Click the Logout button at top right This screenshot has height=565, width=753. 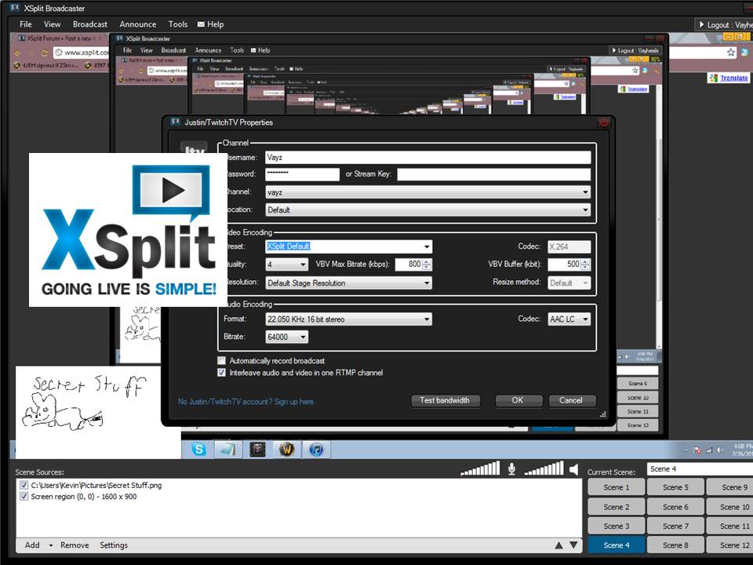coord(725,24)
